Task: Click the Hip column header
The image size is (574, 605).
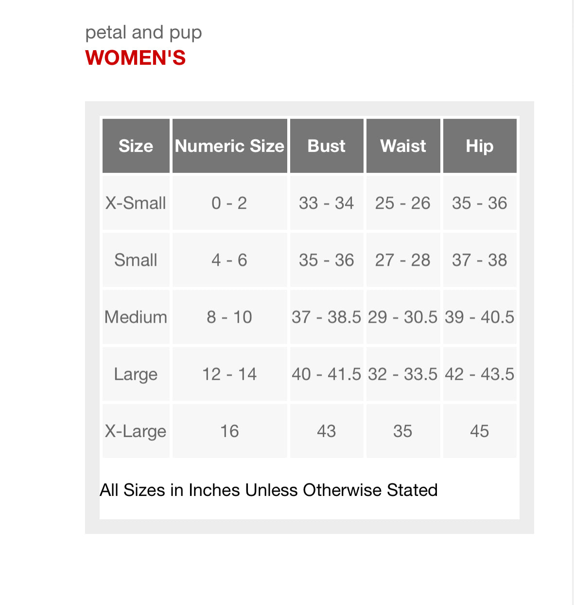Action: (x=479, y=146)
